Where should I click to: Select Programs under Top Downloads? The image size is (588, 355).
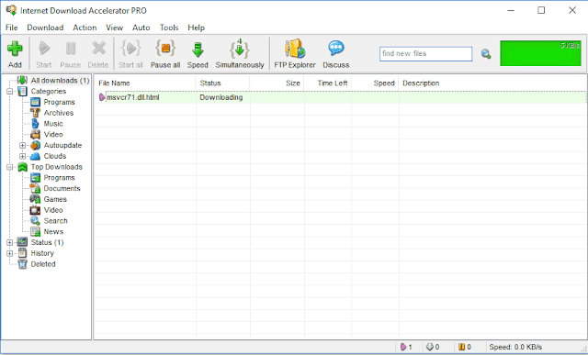(59, 178)
